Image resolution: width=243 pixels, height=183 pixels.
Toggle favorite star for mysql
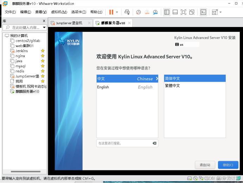43,66
